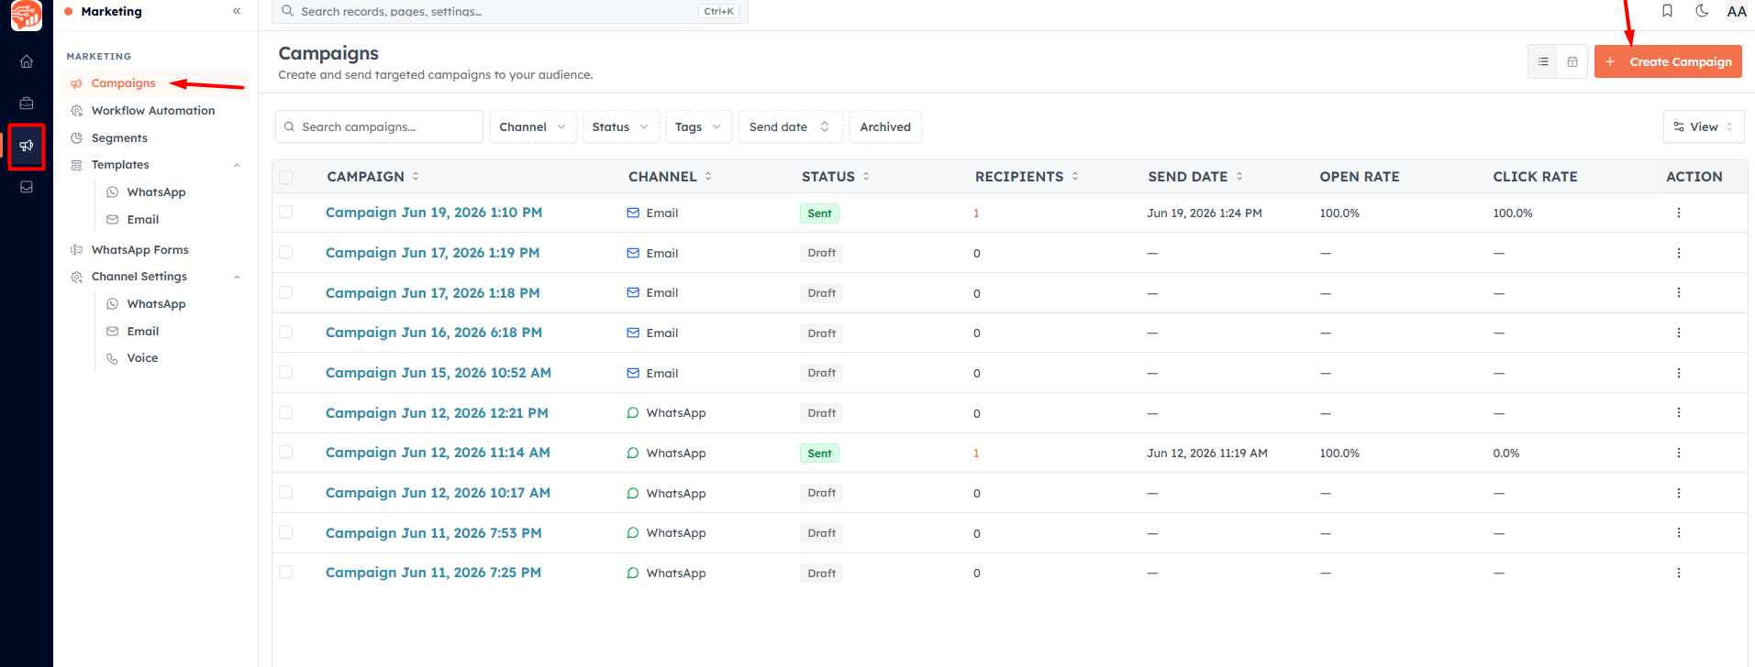Viewport: 1755px width, 667px height.
Task: Click the Search campaigns input field
Action: click(379, 126)
